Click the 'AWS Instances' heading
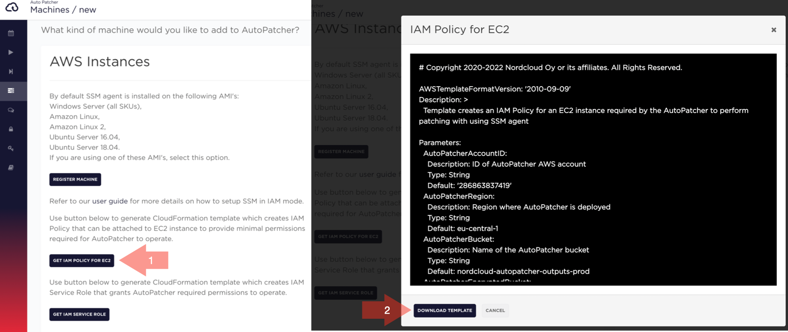The image size is (788, 332). pos(100,62)
